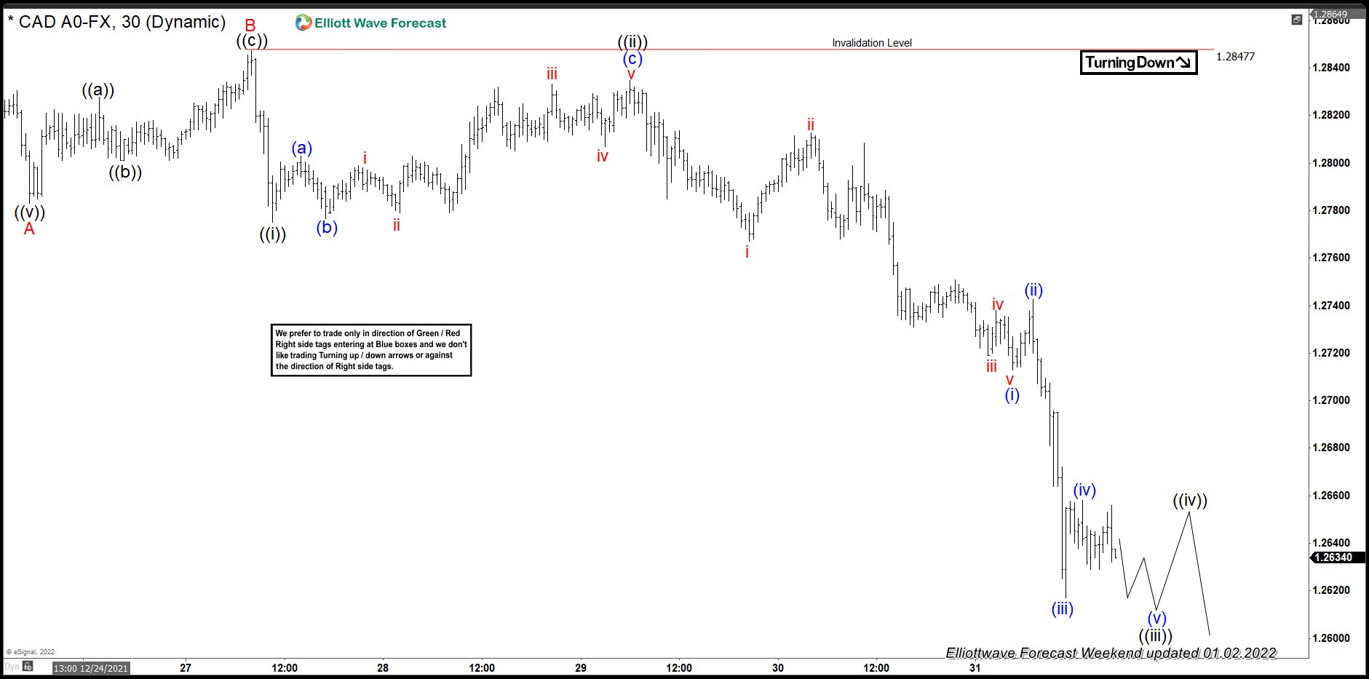The width and height of the screenshot is (1369, 679).
Task: Click the blue (v) wave label
Action: point(1156,619)
